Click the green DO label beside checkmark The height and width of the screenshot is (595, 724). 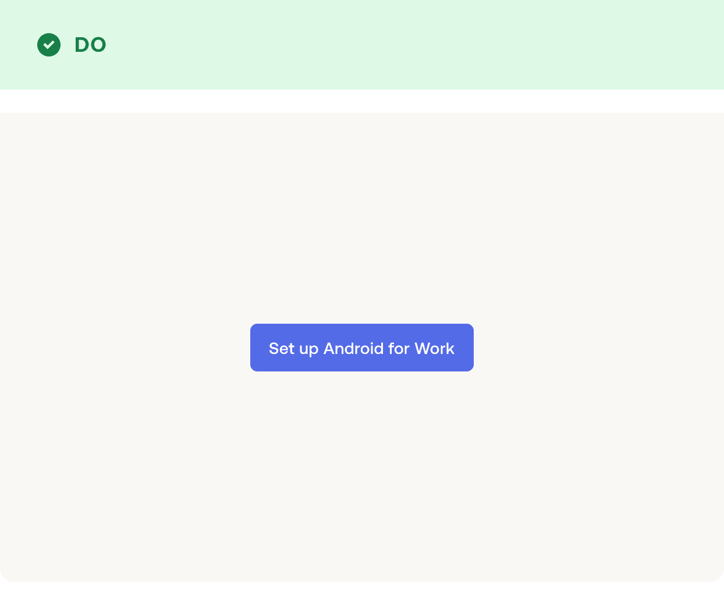click(90, 45)
